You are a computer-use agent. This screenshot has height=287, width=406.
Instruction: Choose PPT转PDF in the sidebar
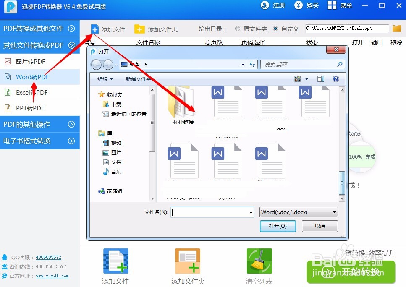39,108
